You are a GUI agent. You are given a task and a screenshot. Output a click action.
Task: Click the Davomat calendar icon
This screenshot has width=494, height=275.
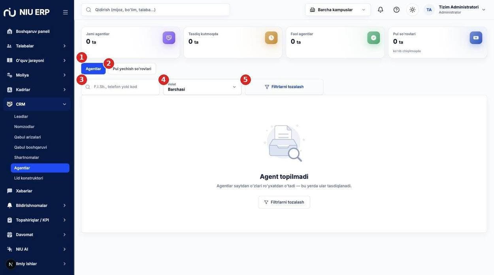(9, 235)
